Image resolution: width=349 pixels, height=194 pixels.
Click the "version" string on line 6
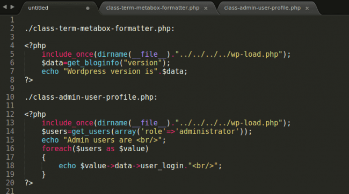pyautogui.click(x=143, y=63)
